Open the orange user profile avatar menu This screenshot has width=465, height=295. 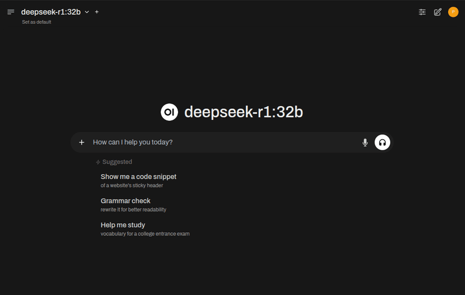[x=453, y=12]
